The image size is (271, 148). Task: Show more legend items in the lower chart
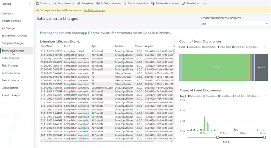click(x=265, y=96)
